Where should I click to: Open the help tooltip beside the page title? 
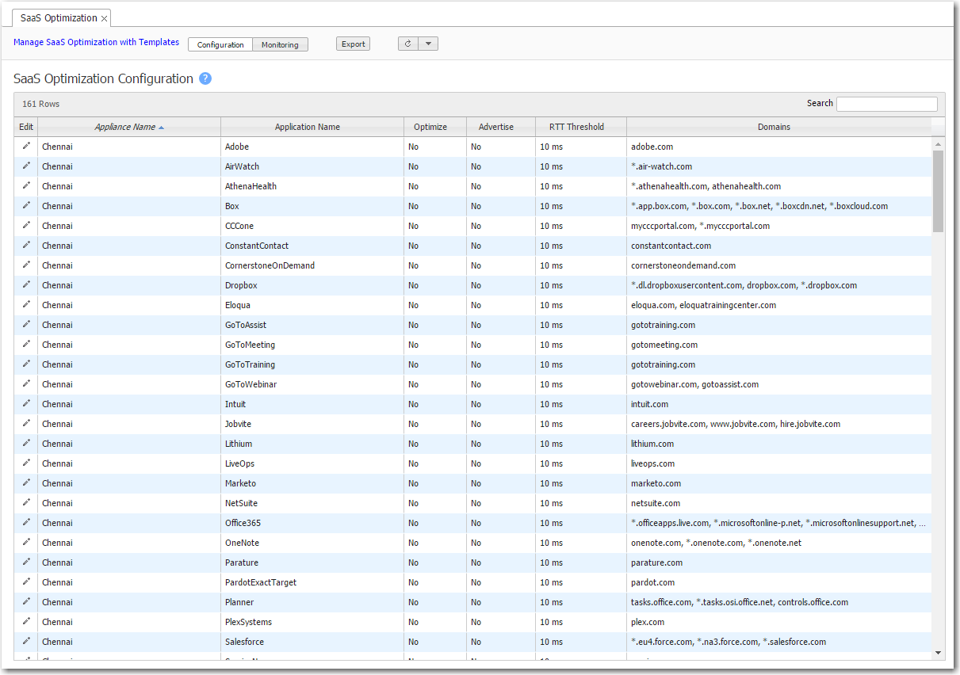pos(205,78)
